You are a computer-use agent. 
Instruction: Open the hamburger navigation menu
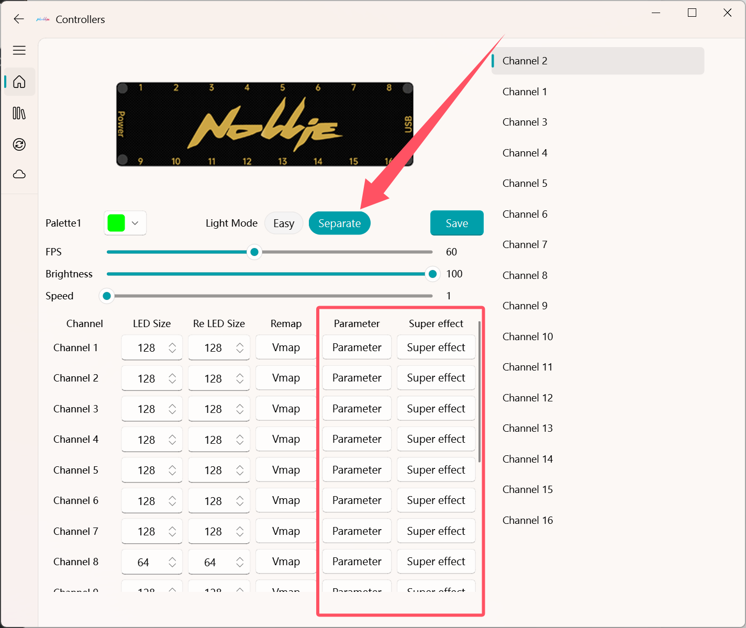[x=19, y=50]
